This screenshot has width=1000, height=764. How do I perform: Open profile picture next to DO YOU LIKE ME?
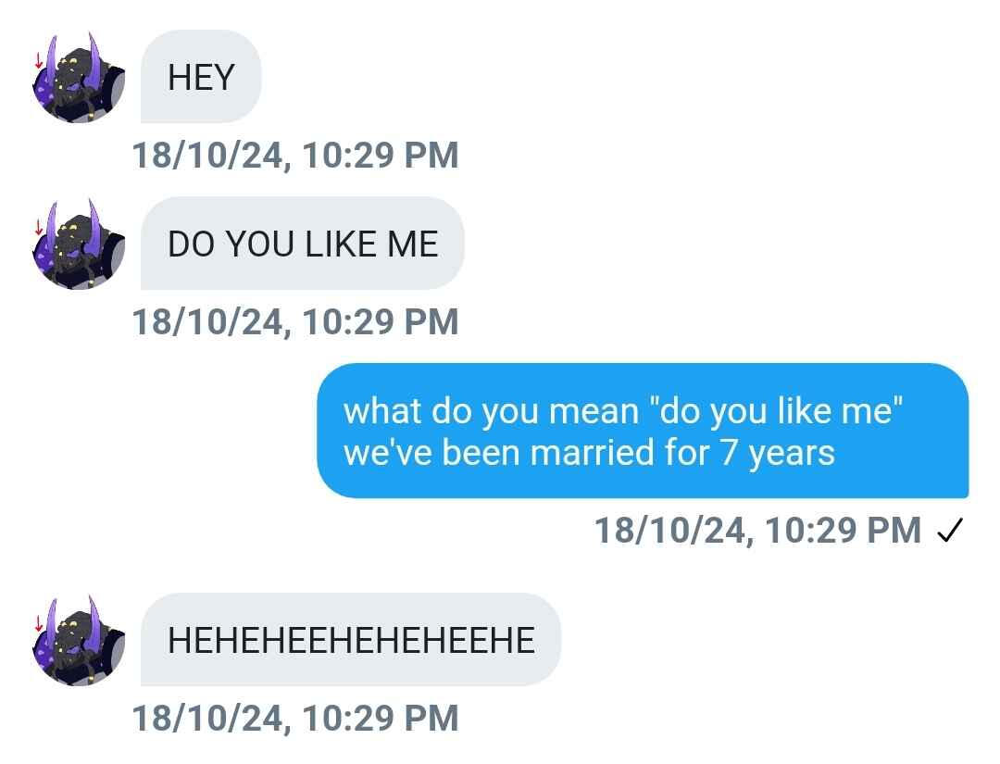tap(79, 244)
